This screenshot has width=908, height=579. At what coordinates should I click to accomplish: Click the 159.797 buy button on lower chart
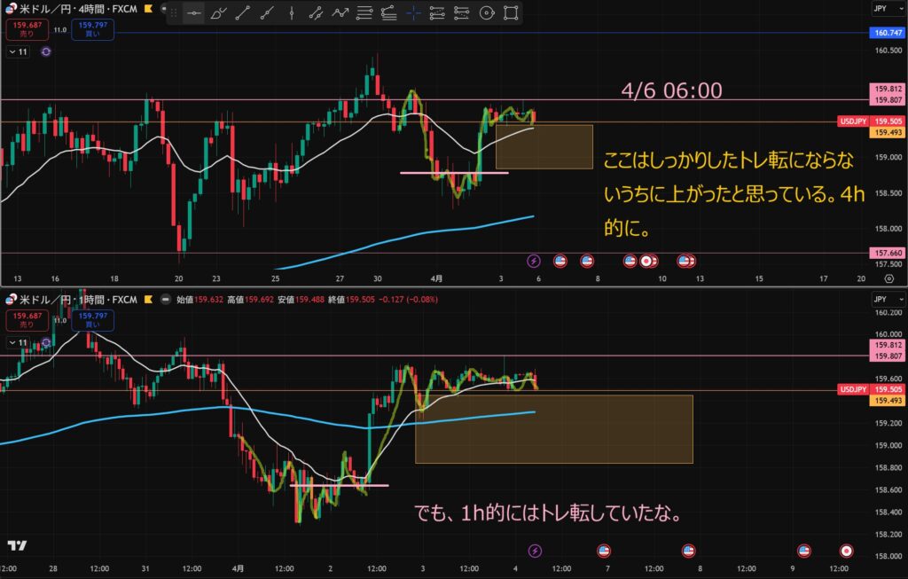click(93, 319)
